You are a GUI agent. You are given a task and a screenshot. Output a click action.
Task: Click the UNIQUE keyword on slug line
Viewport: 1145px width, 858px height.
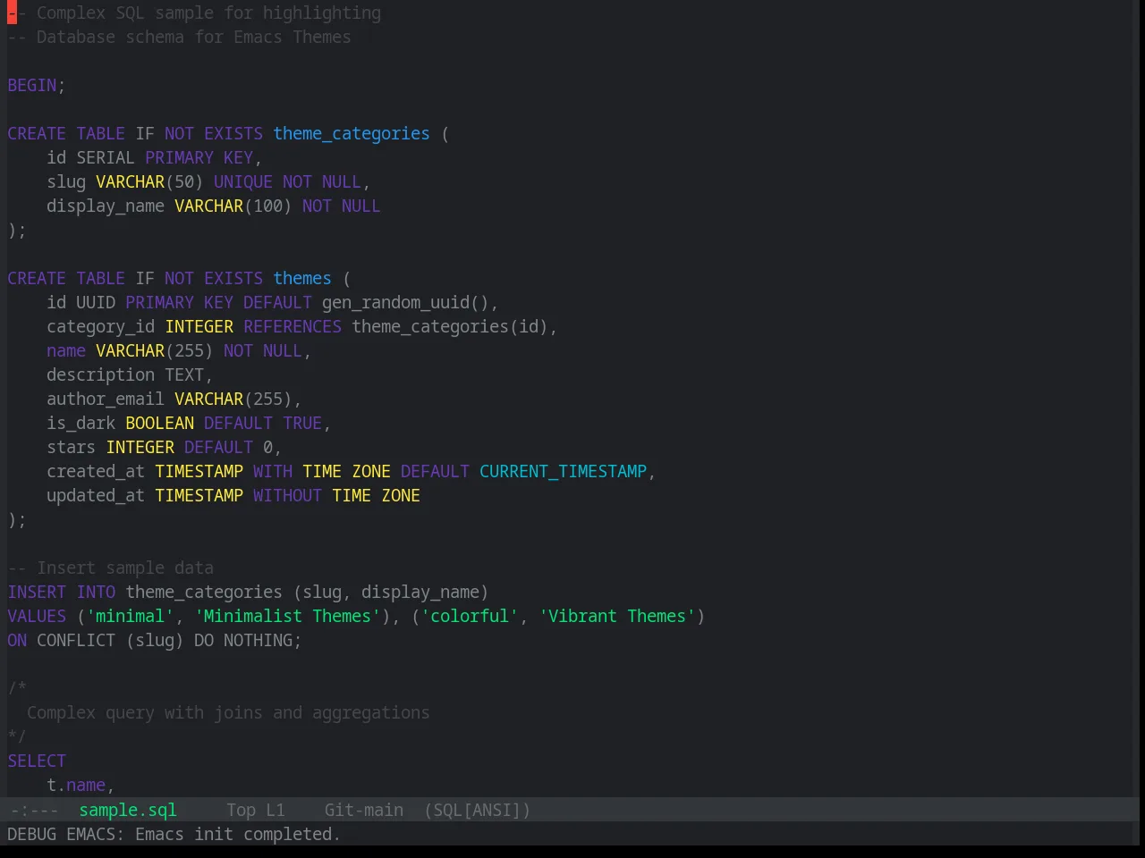[x=243, y=181]
